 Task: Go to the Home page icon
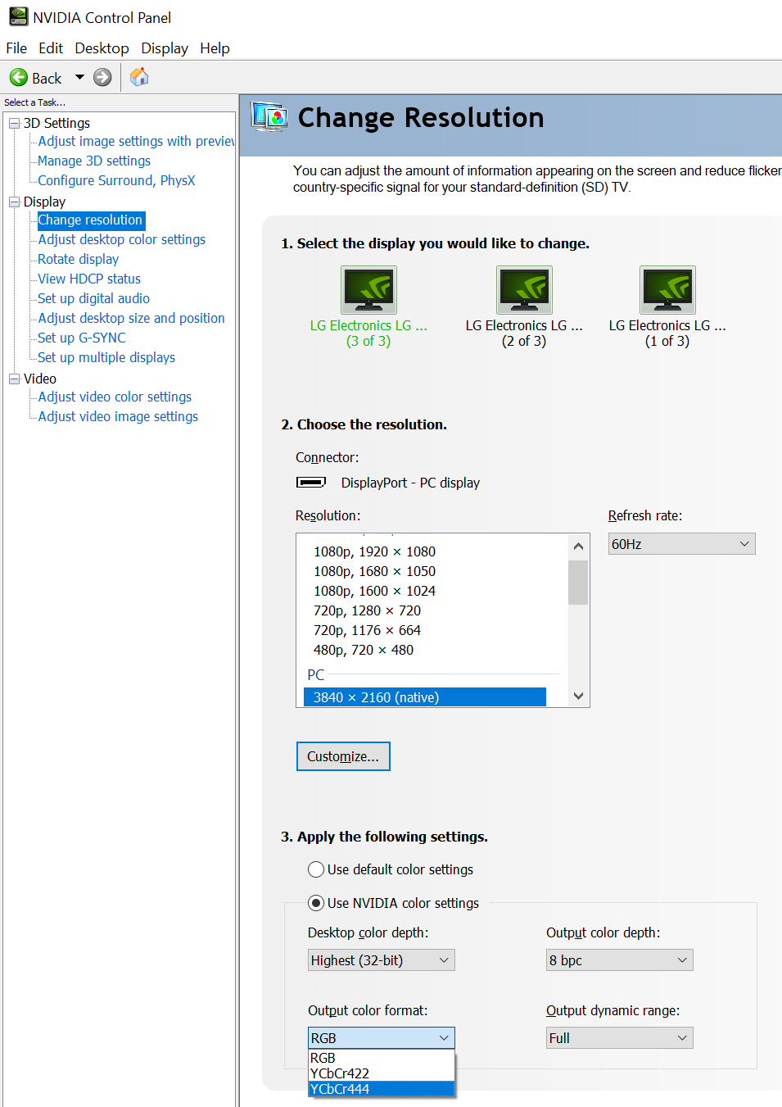[139, 77]
